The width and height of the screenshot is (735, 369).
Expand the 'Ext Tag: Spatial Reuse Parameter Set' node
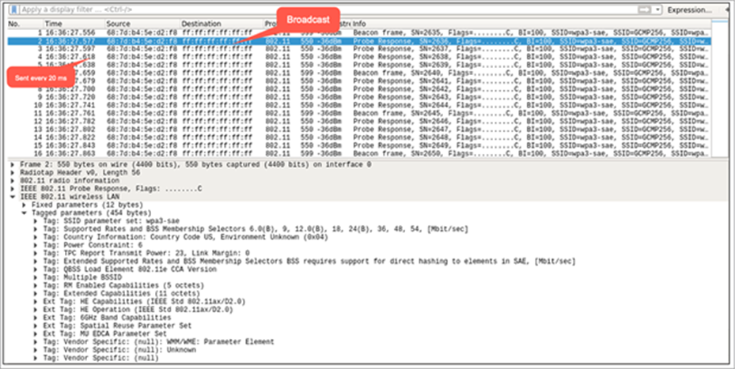[36, 326]
